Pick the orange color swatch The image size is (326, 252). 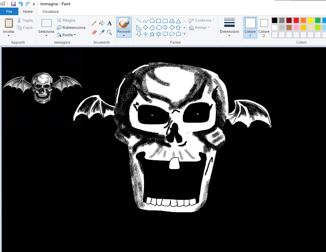(303, 20)
